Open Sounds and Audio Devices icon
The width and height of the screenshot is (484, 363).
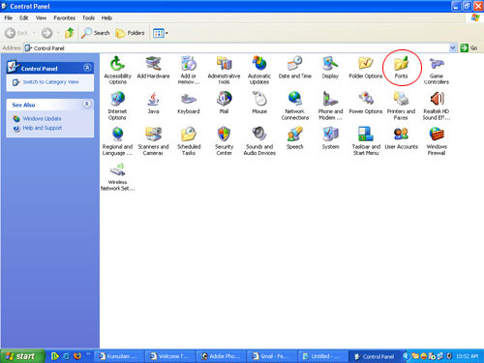click(x=259, y=141)
